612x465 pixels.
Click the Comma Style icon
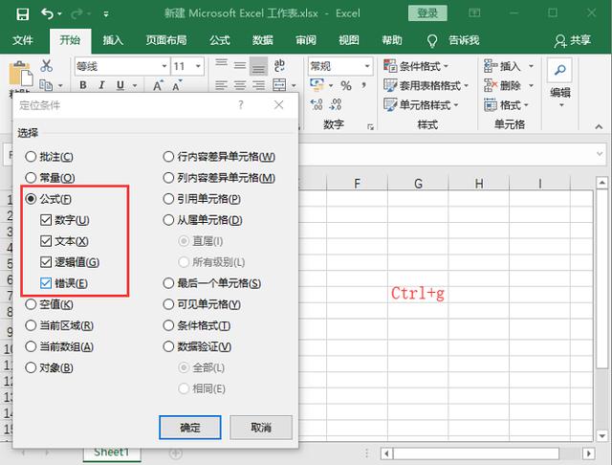(363, 85)
